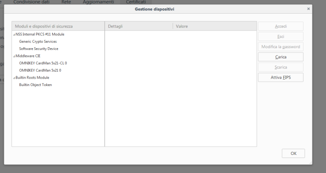Collapse the NSS Internal PKCS #11 Module node
Viewport: 326px width, 173px height.
(14, 35)
